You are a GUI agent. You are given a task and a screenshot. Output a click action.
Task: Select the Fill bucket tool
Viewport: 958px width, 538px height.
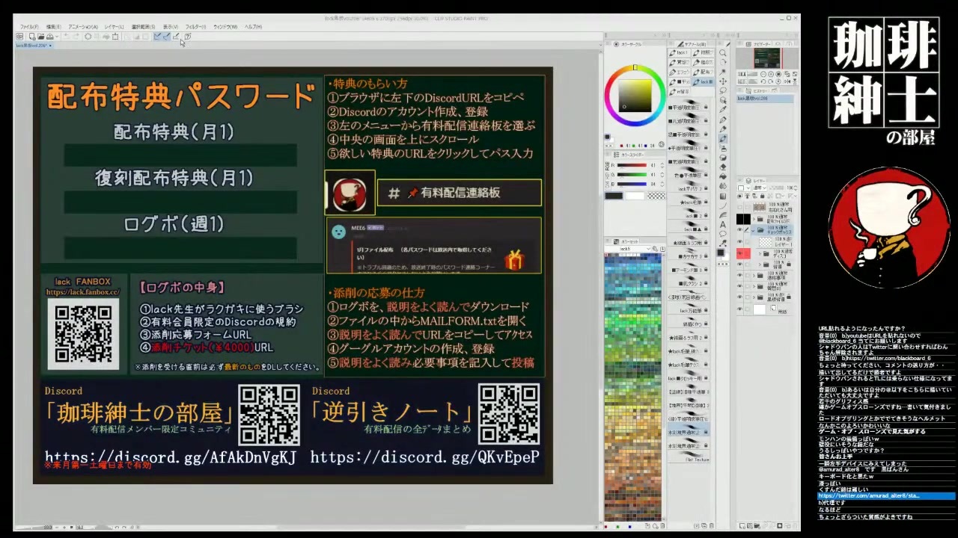pos(723,176)
